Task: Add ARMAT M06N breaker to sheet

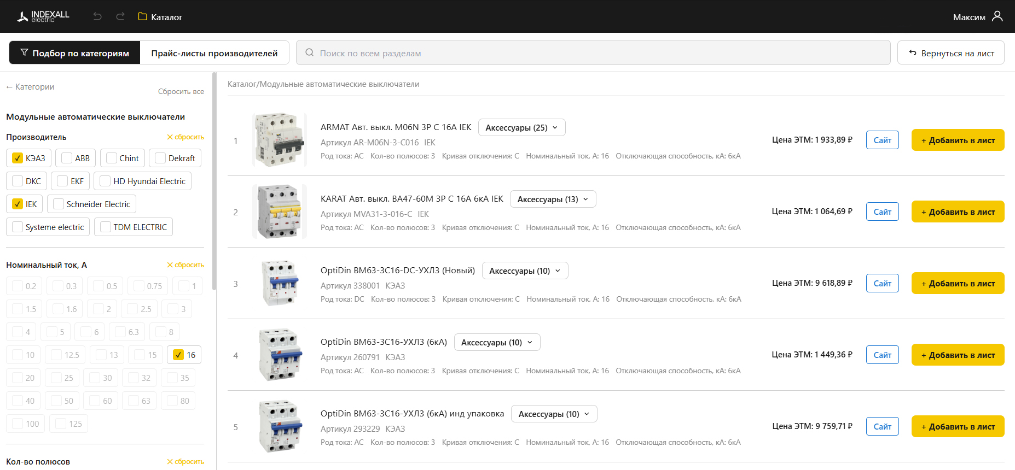Action: coord(958,140)
